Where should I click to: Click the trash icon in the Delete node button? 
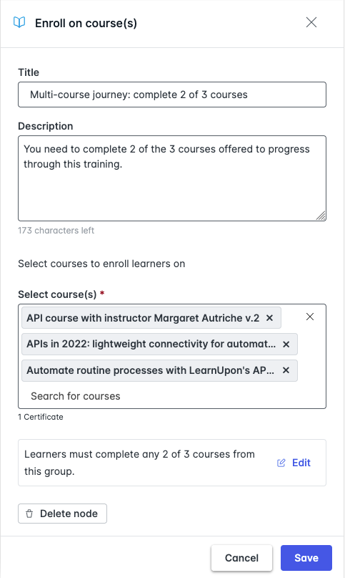pos(29,514)
